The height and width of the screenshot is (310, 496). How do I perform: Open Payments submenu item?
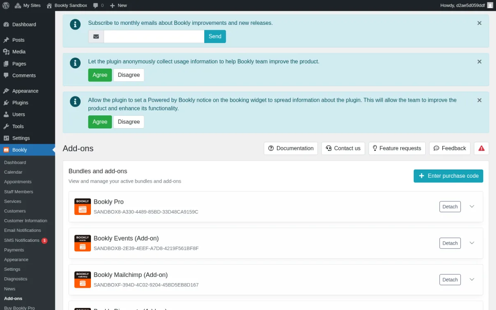(x=14, y=250)
